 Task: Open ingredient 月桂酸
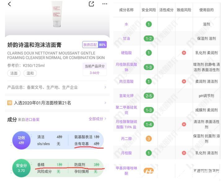(x=126, y=153)
